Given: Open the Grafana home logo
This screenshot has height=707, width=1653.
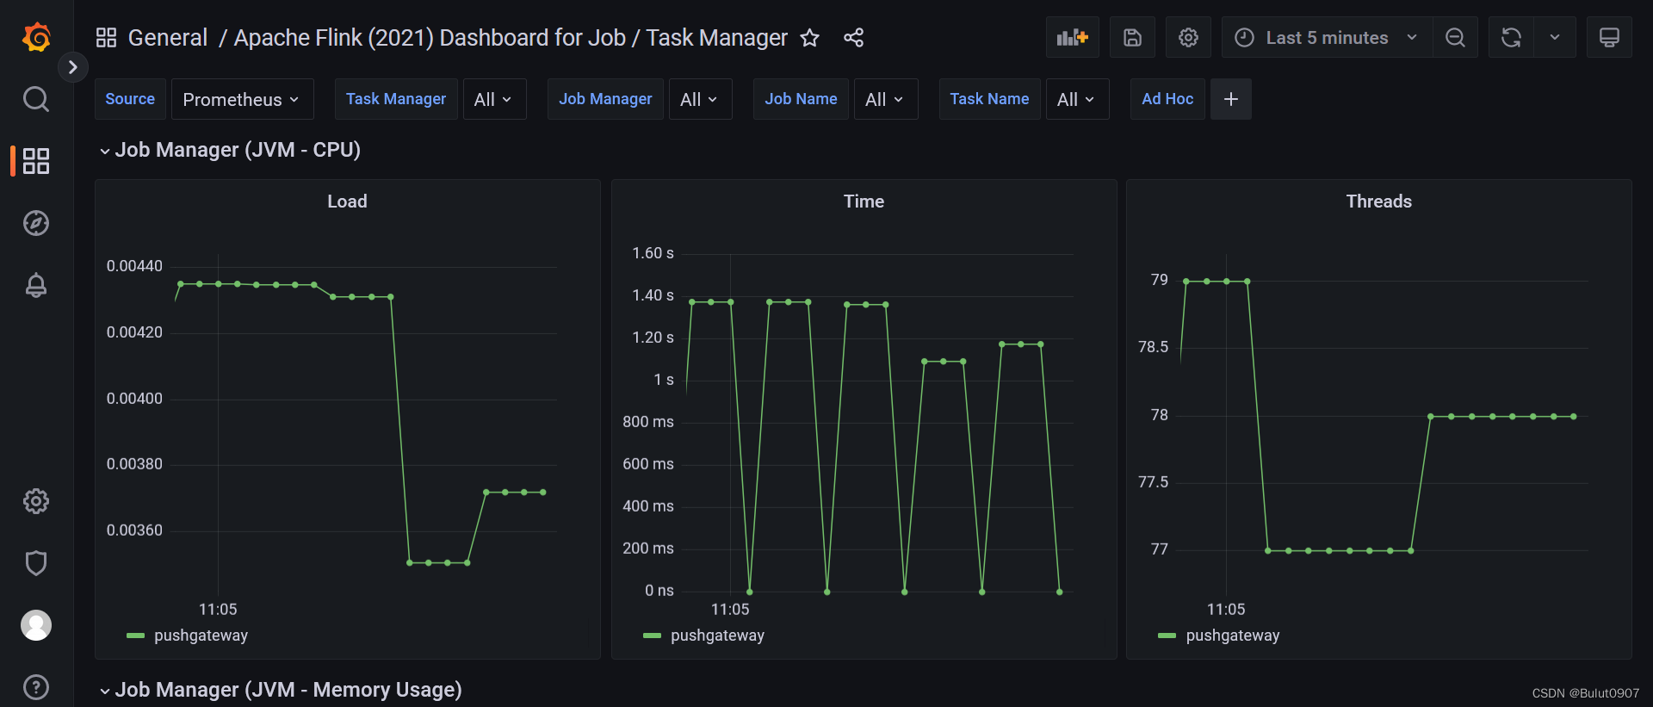Looking at the screenshot, I should coord(36,37).
